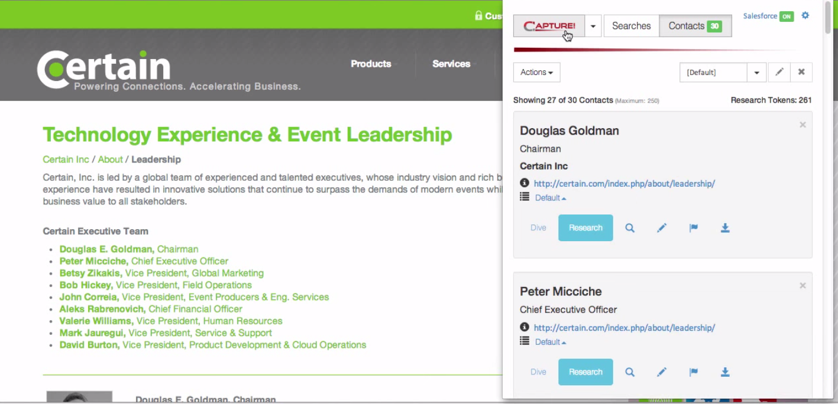Click flag icon on Peter Micciche card
The width and height of the screenshot is (838, 404).
(694, 372)
